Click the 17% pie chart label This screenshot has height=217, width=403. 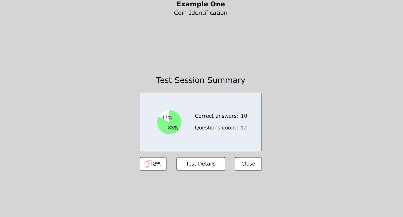(x=167, y=118)
